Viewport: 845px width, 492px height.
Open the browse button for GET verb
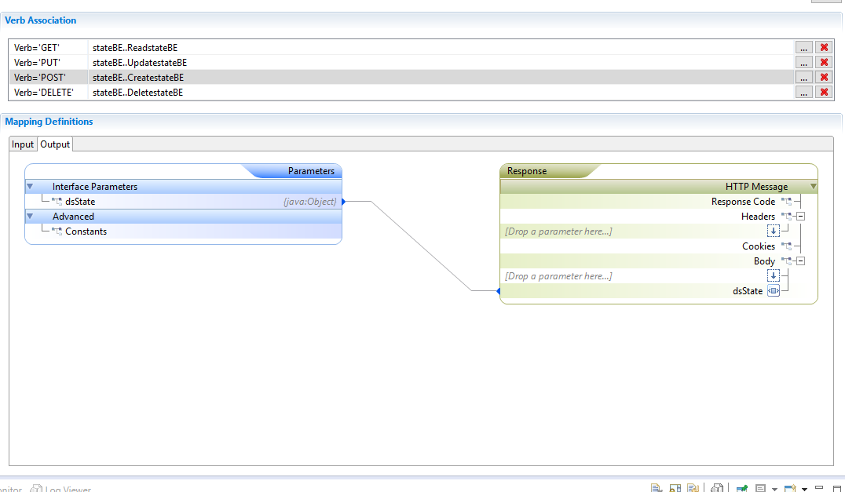coord(803,47)
